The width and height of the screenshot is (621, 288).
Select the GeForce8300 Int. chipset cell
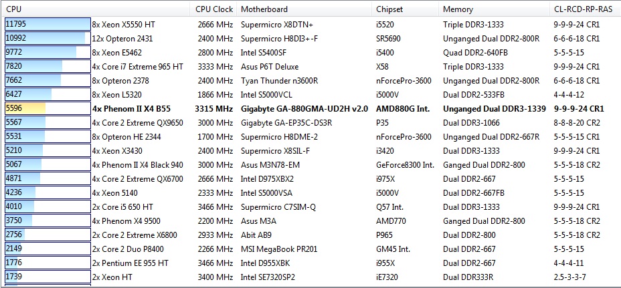[406, 164]
